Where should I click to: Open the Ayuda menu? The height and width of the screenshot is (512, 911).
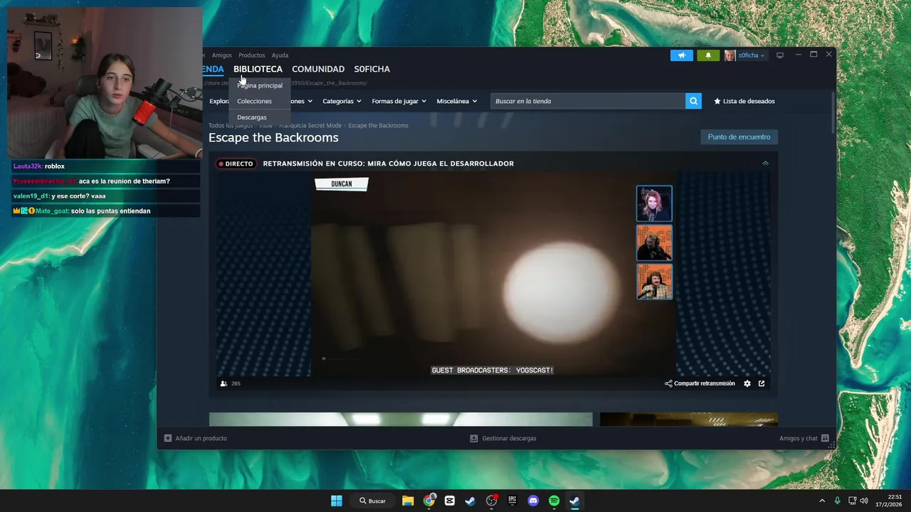280,55
